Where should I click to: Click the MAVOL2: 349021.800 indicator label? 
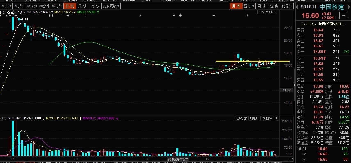(99, 118)
